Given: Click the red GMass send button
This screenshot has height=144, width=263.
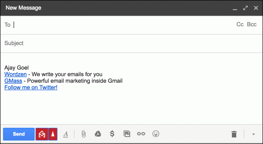Looking at the screenshot, I should [x=42, y=134].
